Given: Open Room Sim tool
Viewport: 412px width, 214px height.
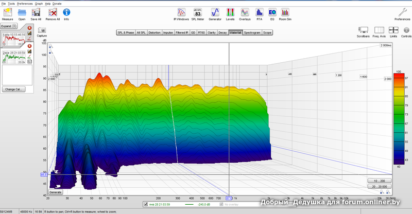Looking at the screenshot, I should pos(285,12).
